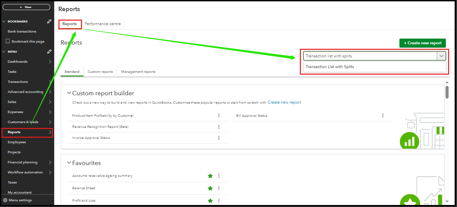Open options for Invoice Approval Status report
This screenshot has height=207, width=457.
219,138
